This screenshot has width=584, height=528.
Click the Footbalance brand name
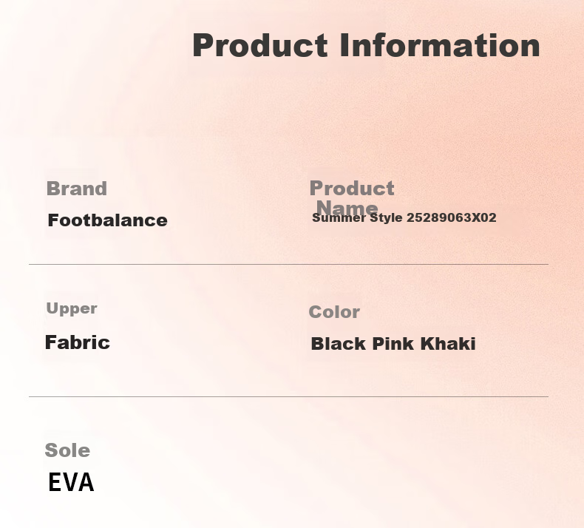[x=108, y=220]
